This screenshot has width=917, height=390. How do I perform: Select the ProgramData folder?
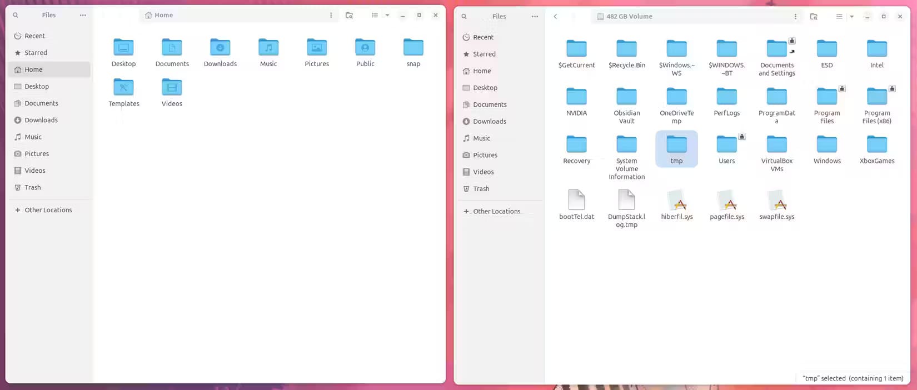point(777,106)
